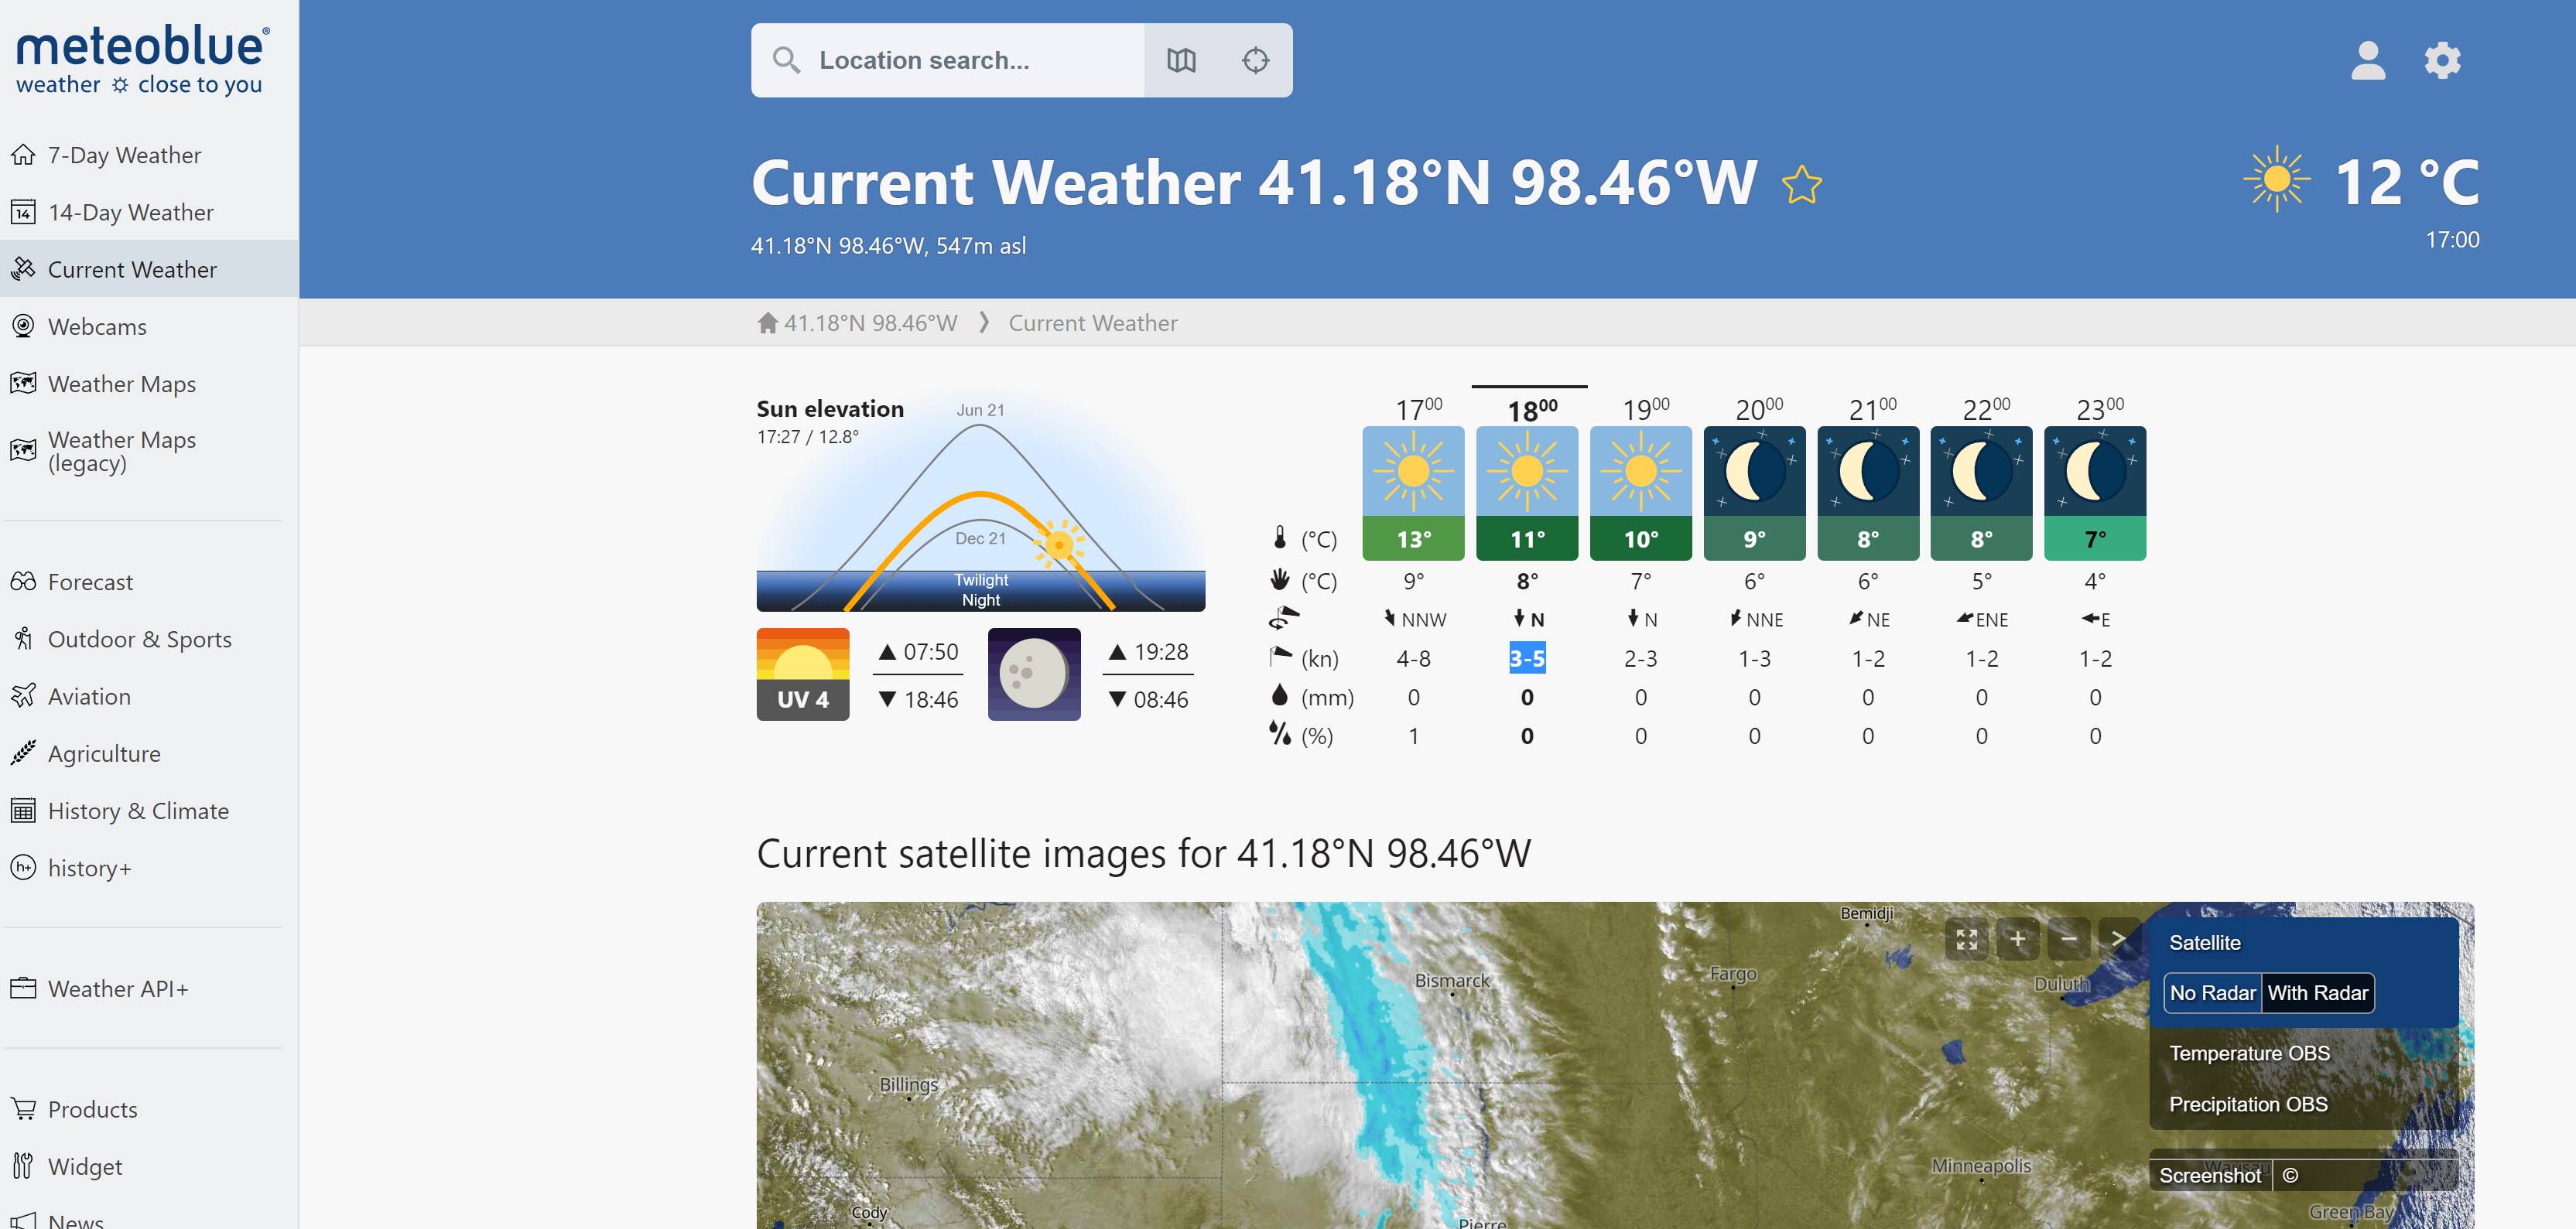
Task: Zoom out on the satellite map
Action: click(2068, 939)
